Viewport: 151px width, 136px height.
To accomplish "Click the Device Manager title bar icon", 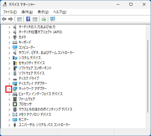I will tap(5, 5).
